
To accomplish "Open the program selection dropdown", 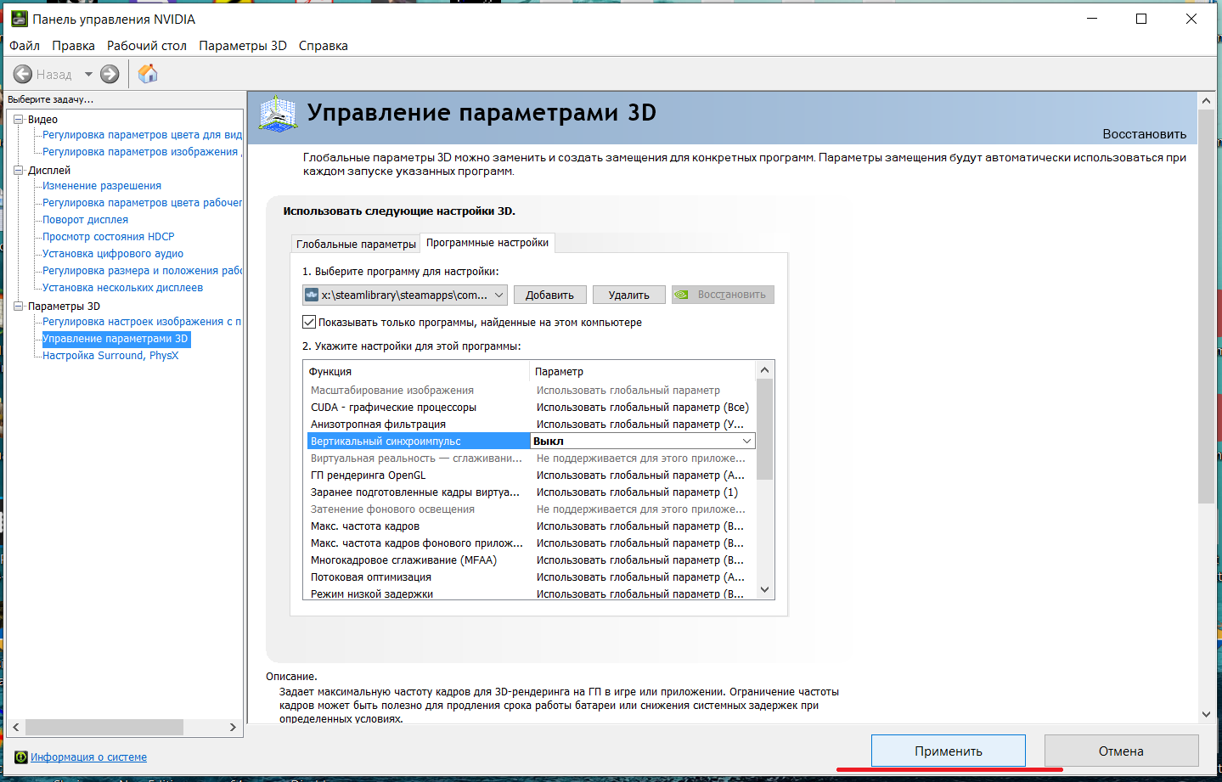I will click(x=405, y=295).
